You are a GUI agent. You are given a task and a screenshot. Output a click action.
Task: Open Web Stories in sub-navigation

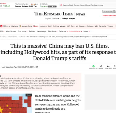pos(11,31)
